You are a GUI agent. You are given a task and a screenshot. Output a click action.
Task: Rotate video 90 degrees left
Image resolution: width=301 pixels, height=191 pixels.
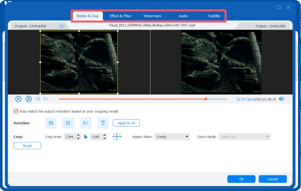[51, 123]
